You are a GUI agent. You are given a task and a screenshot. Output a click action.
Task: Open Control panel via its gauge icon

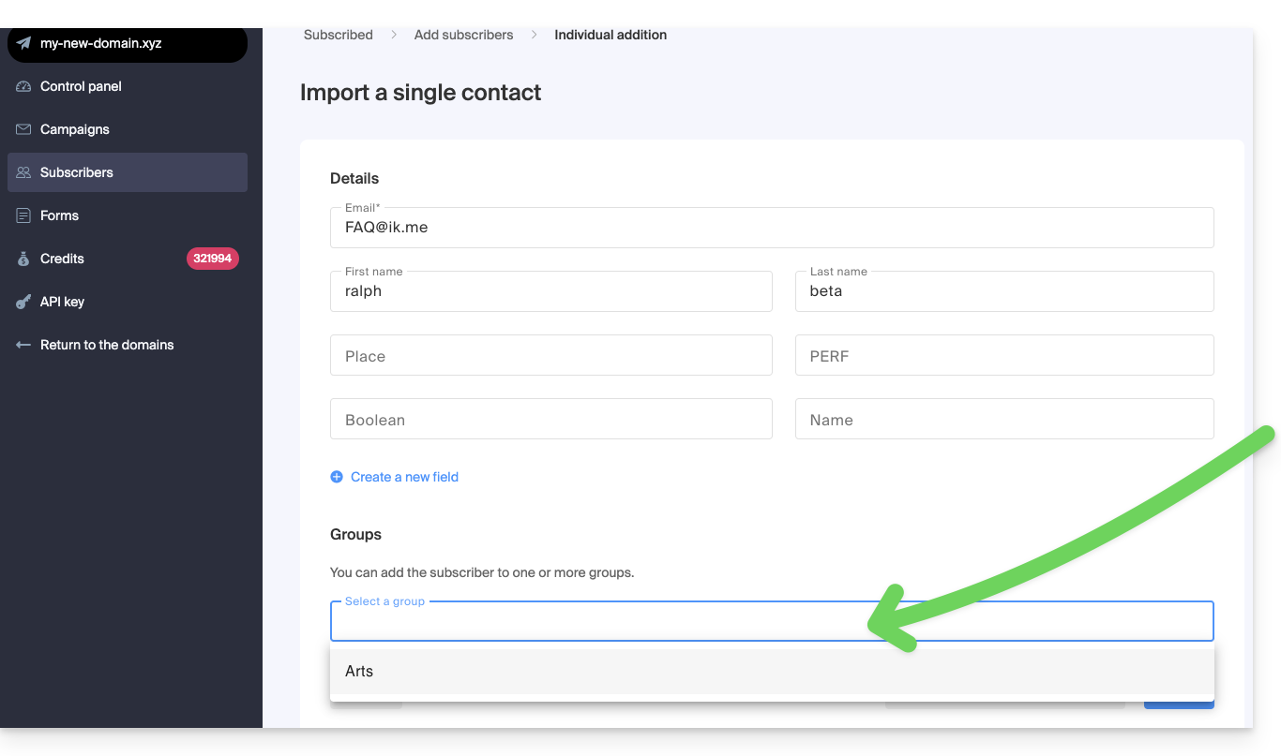24,86
